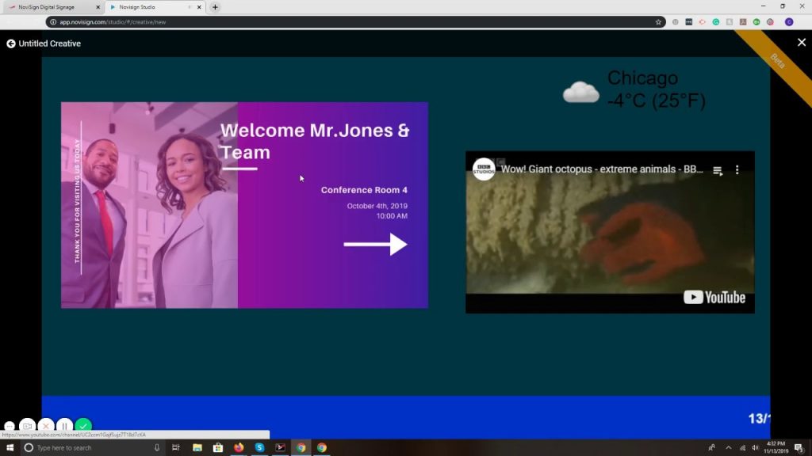Image resolution: width=812 pixels, height=456 pixels.
Task: Open the video on YouTube via logo
Action: click(x=714, y=298)
